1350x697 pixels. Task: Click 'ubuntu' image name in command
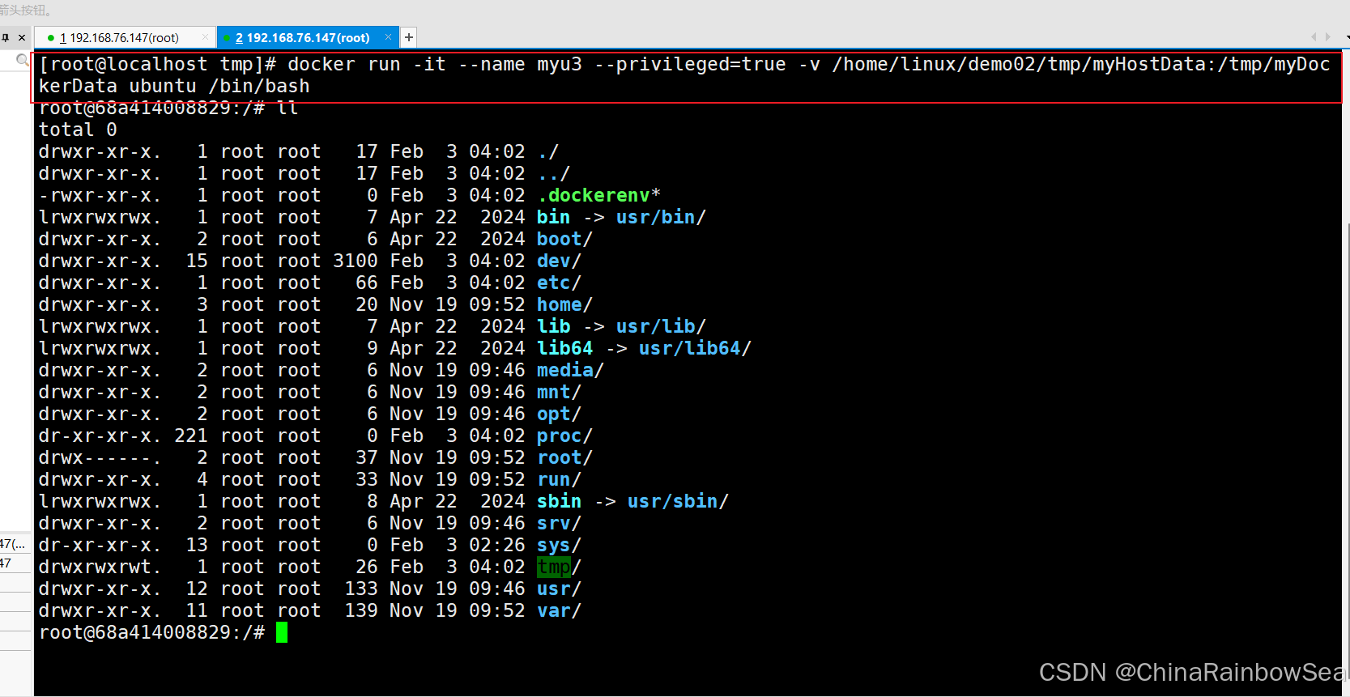(x=163, y=86)
